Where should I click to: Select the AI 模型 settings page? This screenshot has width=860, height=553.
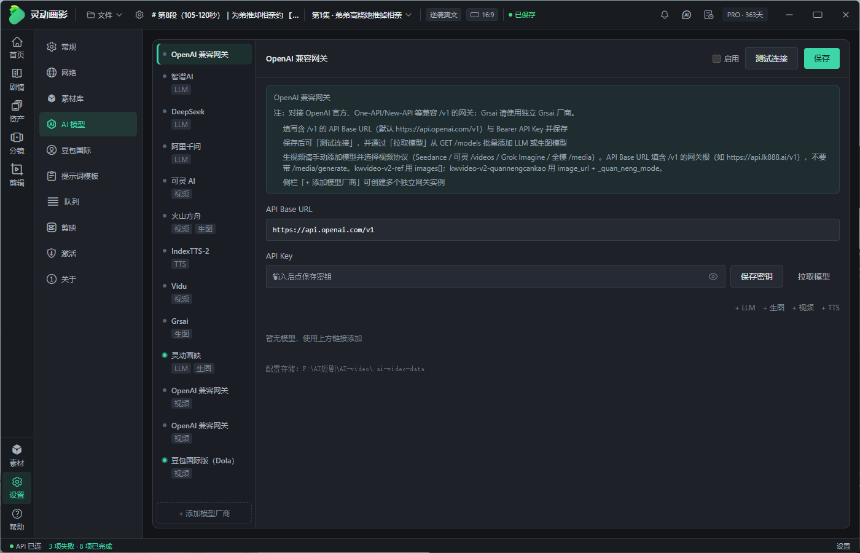(88, 124)
